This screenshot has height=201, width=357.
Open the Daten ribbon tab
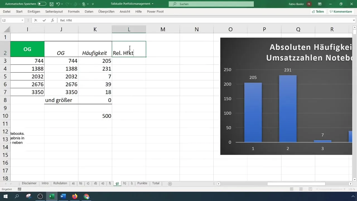tap(89, 12)
